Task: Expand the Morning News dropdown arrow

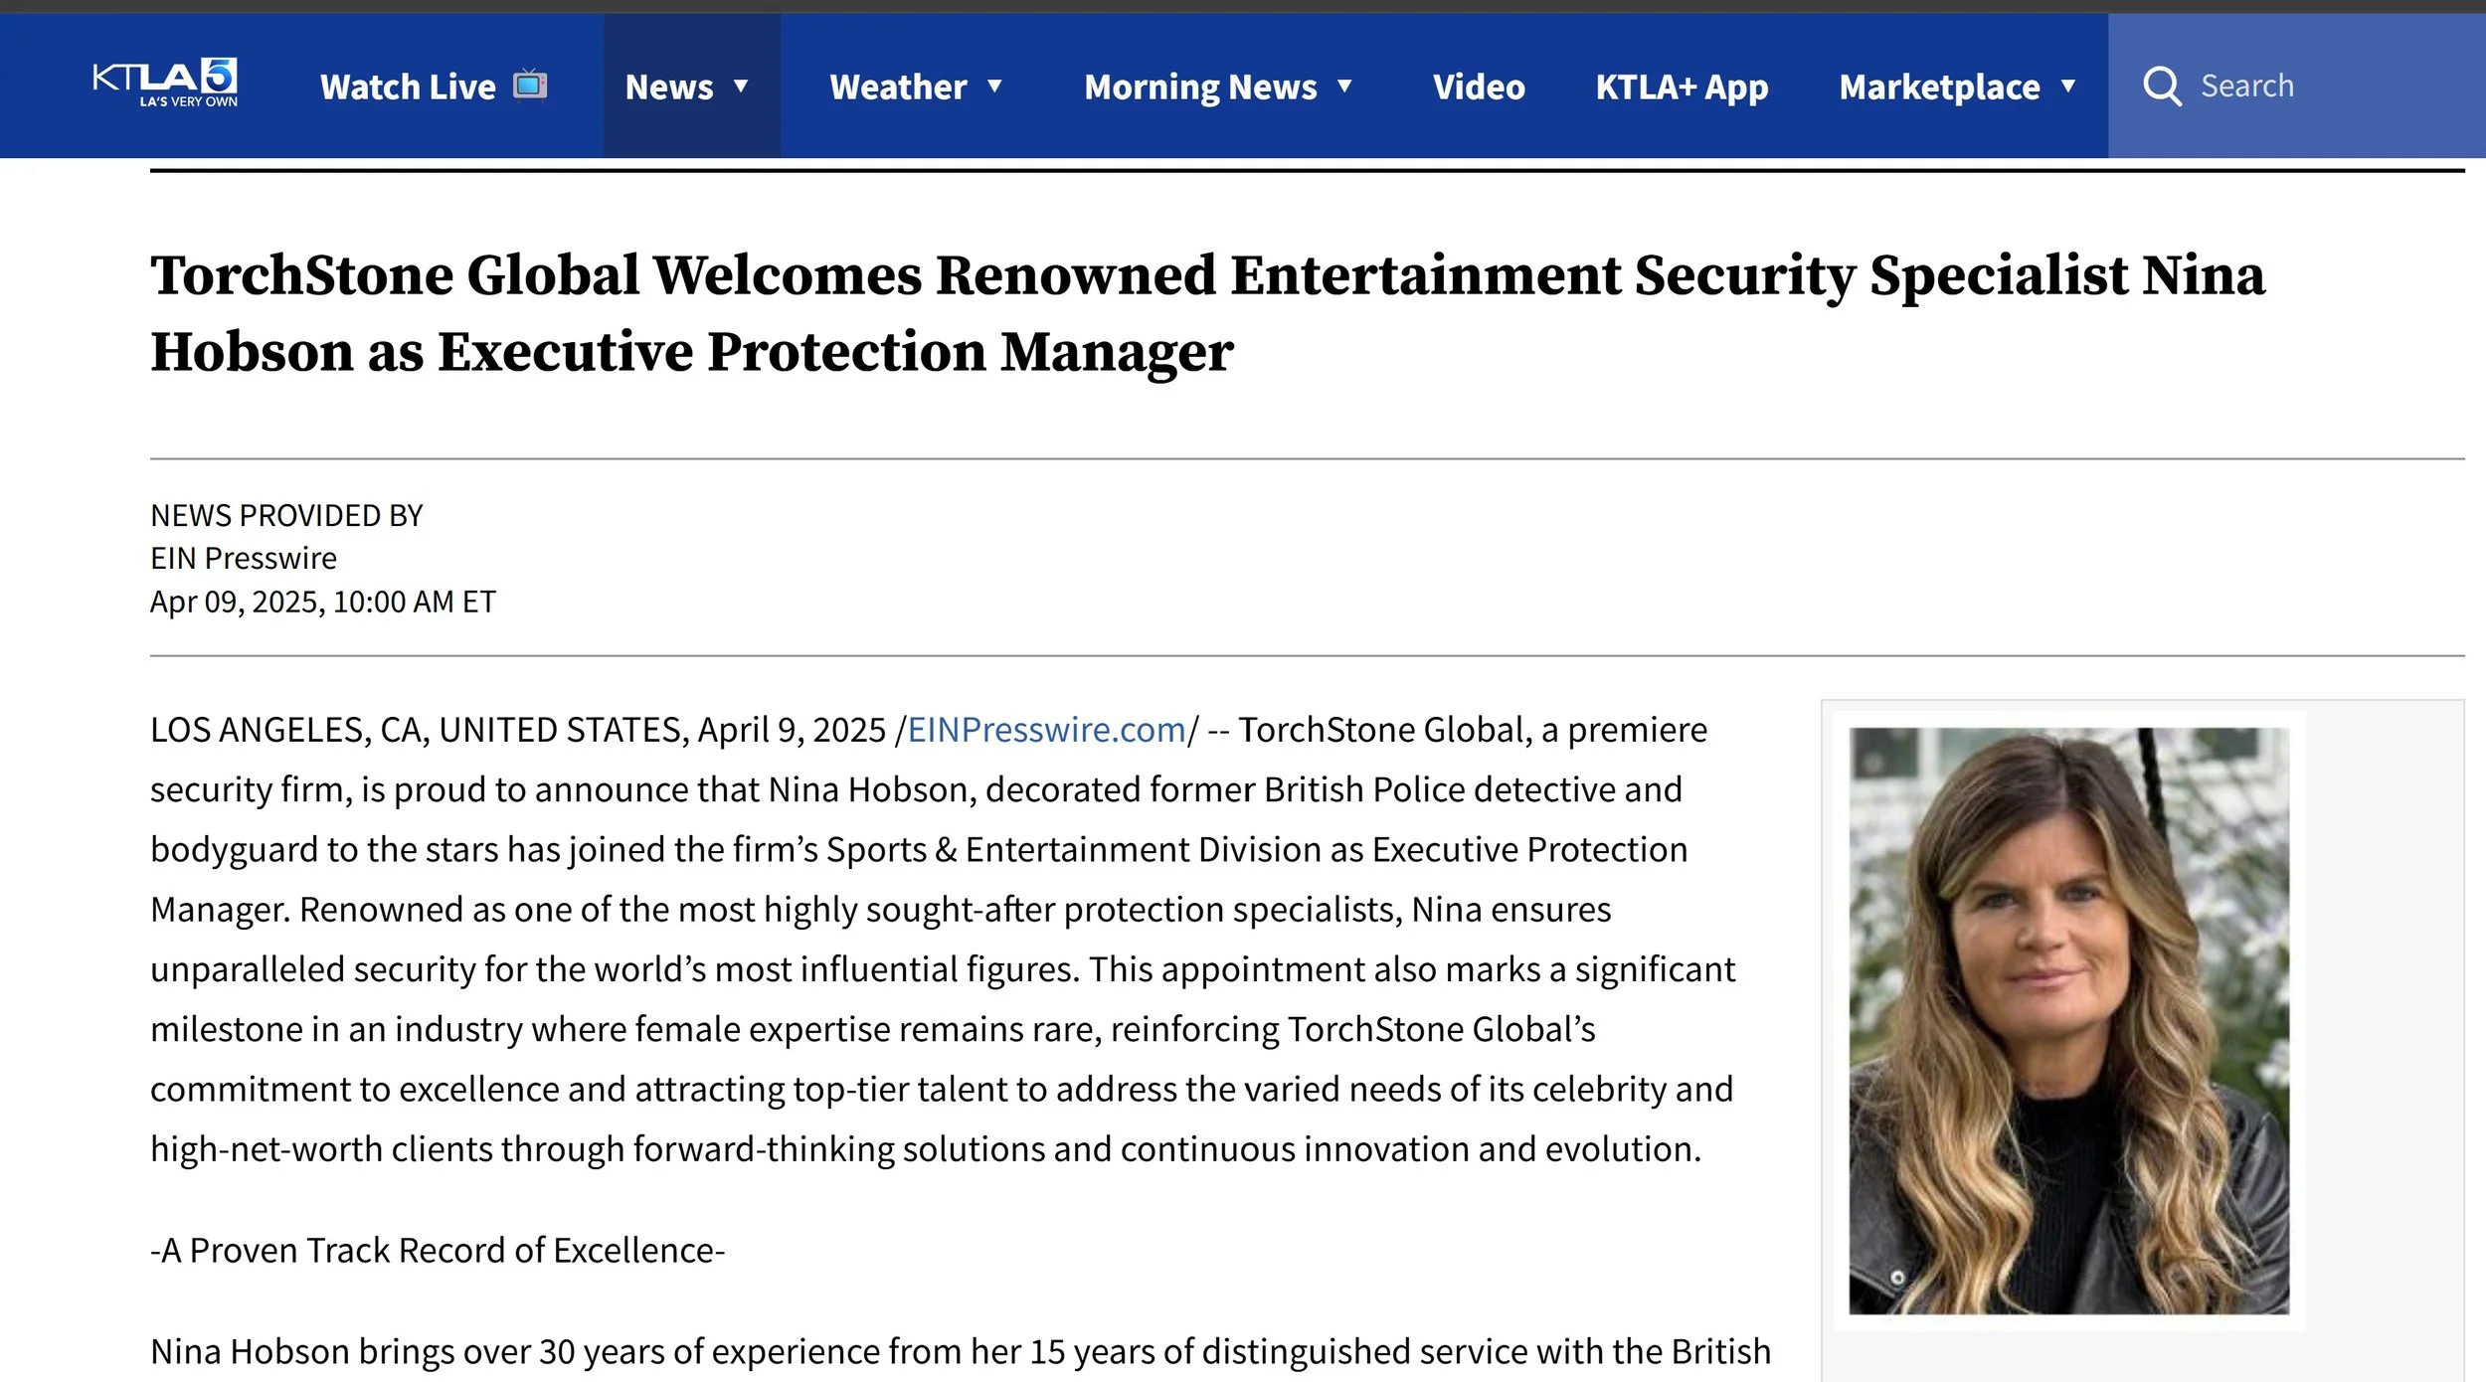Action: (1344, 86)
